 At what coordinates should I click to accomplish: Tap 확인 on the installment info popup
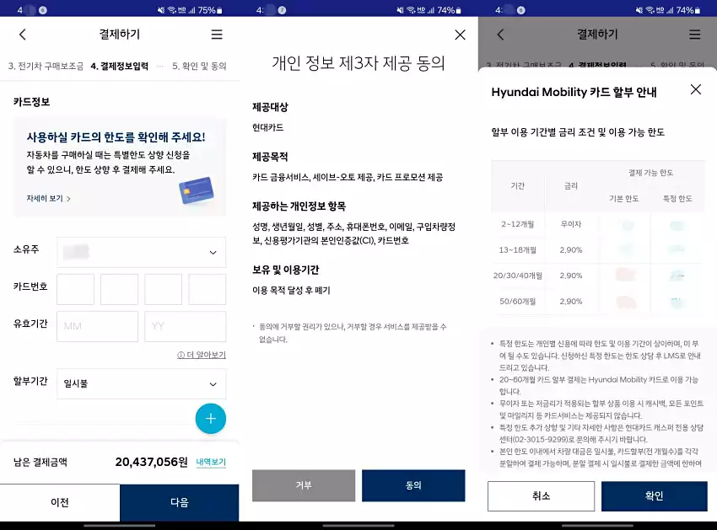[654, 496]
